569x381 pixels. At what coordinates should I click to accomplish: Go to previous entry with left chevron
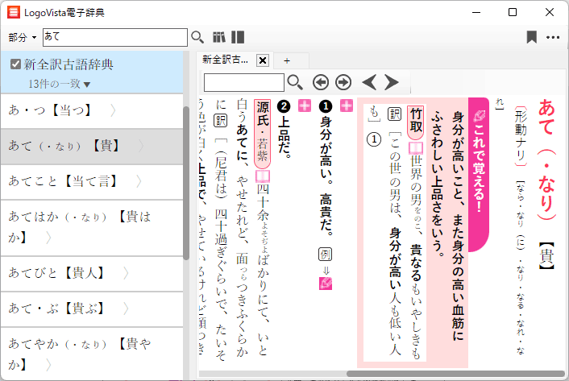click(369, 83)
